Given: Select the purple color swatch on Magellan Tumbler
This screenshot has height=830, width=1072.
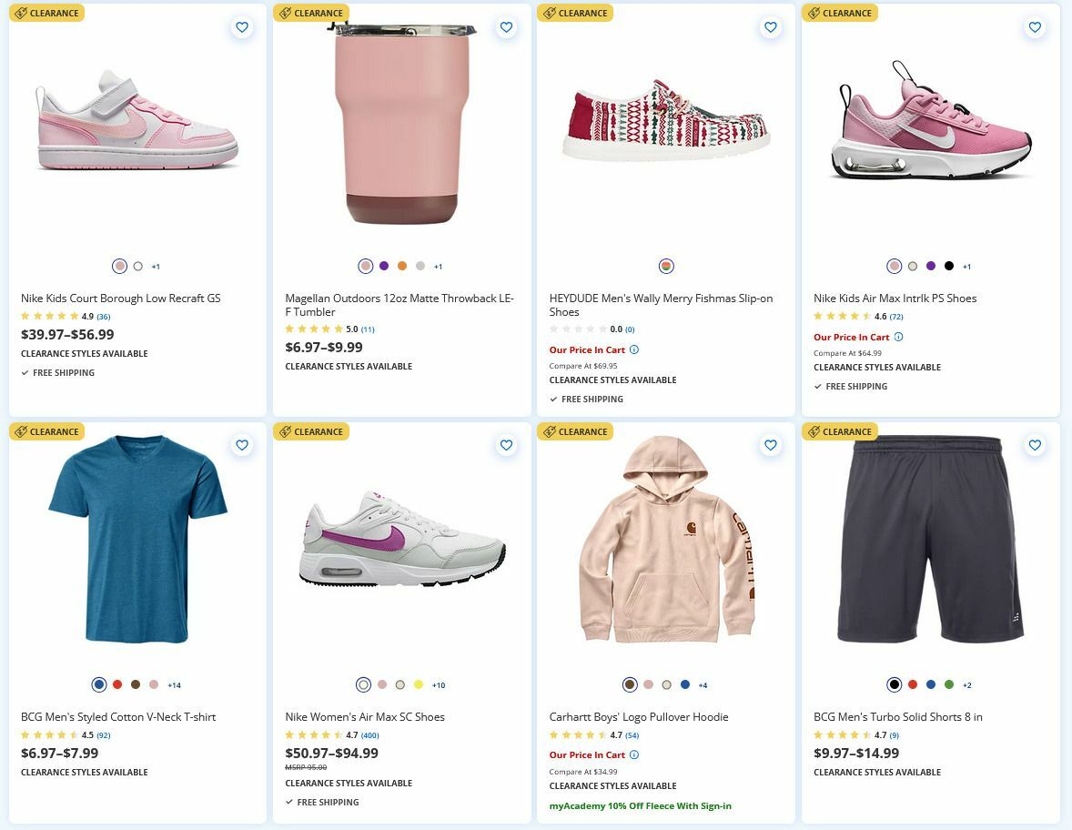Looking at the screenshot, I should point(382,266).
